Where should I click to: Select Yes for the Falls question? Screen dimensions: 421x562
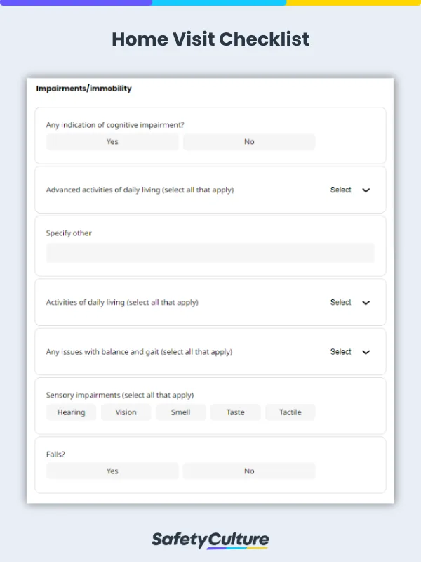click(112, 471)
